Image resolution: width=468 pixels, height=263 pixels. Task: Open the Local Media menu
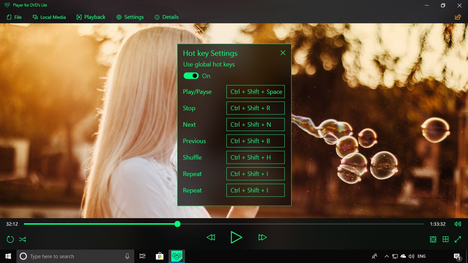point(49,17)
